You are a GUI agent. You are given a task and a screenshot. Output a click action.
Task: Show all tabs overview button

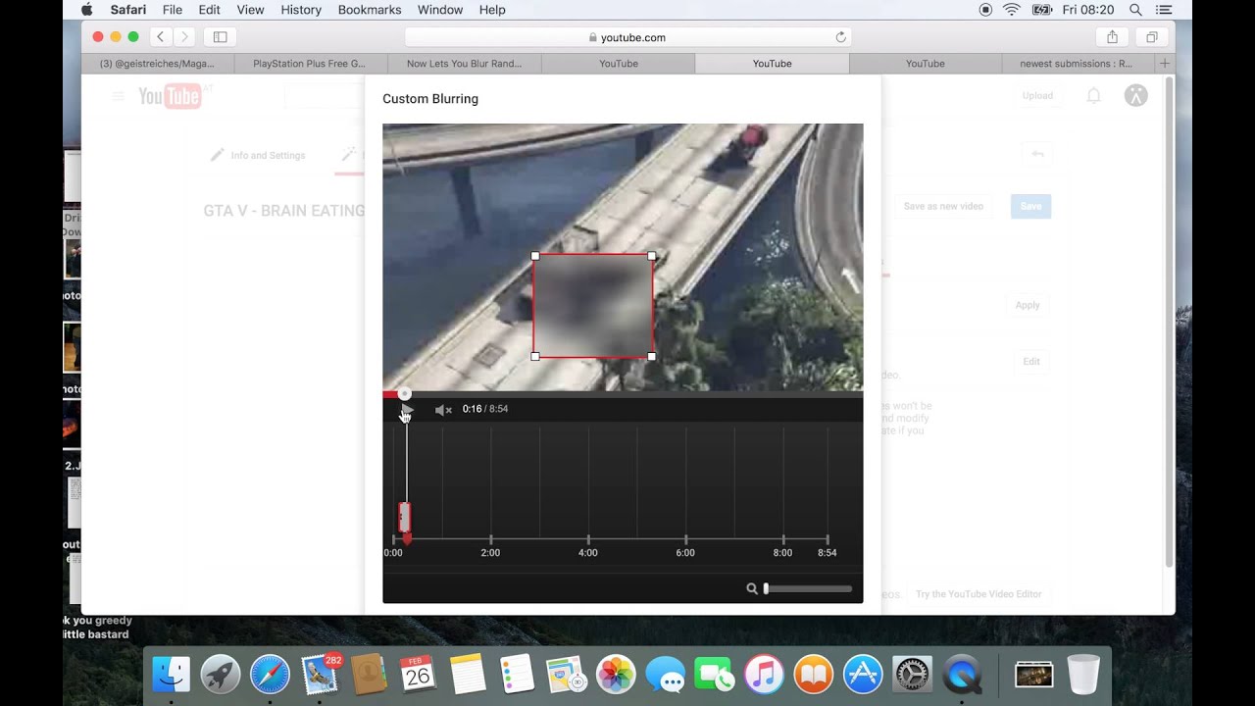pyautogui.click(x=1151, y=37)
